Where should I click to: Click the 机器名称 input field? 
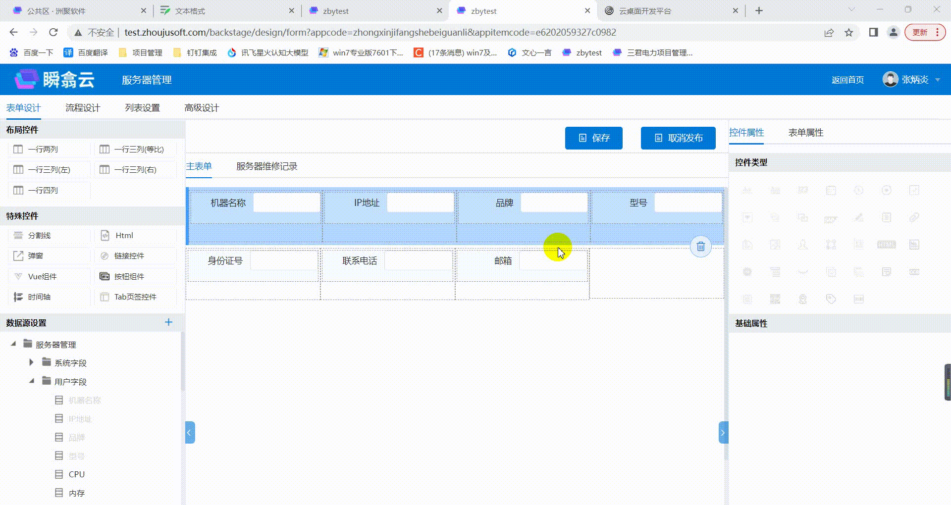[286, 203]
